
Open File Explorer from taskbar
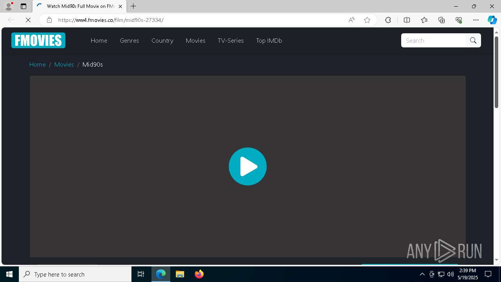click(180, 274)
